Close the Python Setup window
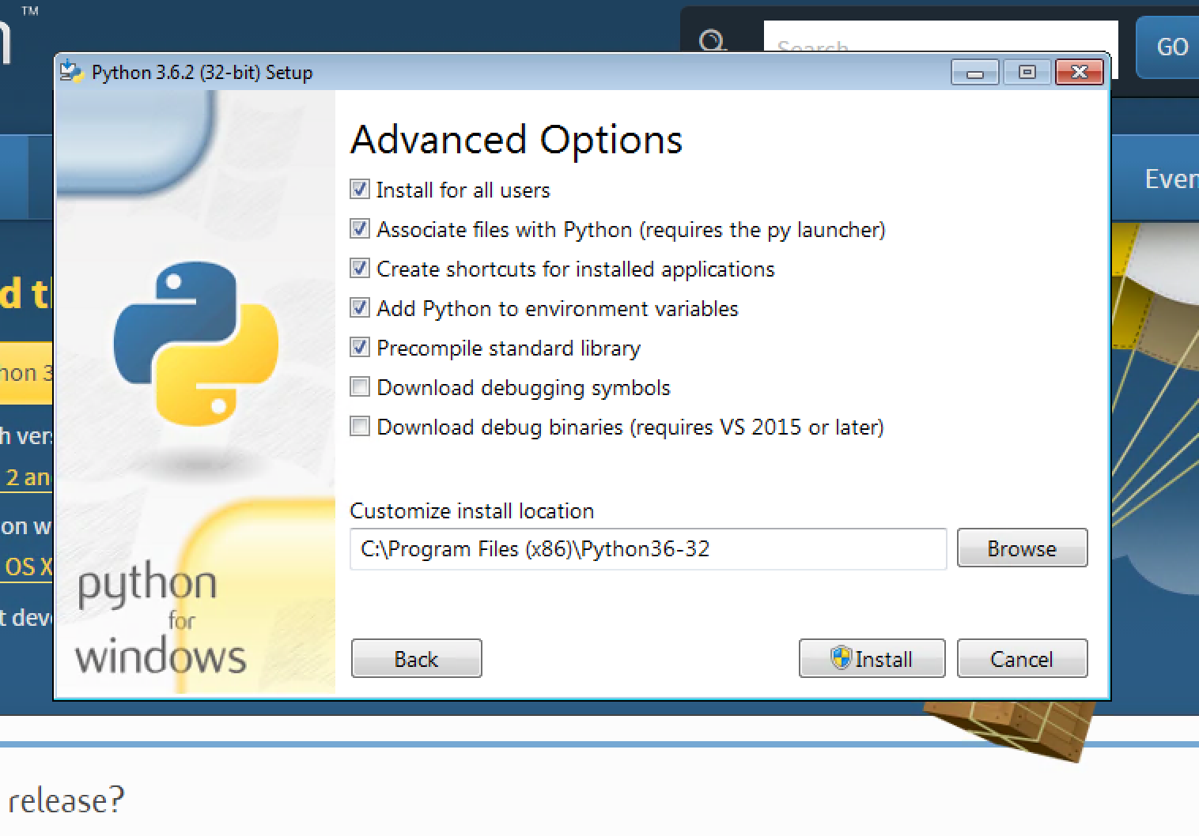Viewport: 1199px width, 836px height. point(1079,73)
